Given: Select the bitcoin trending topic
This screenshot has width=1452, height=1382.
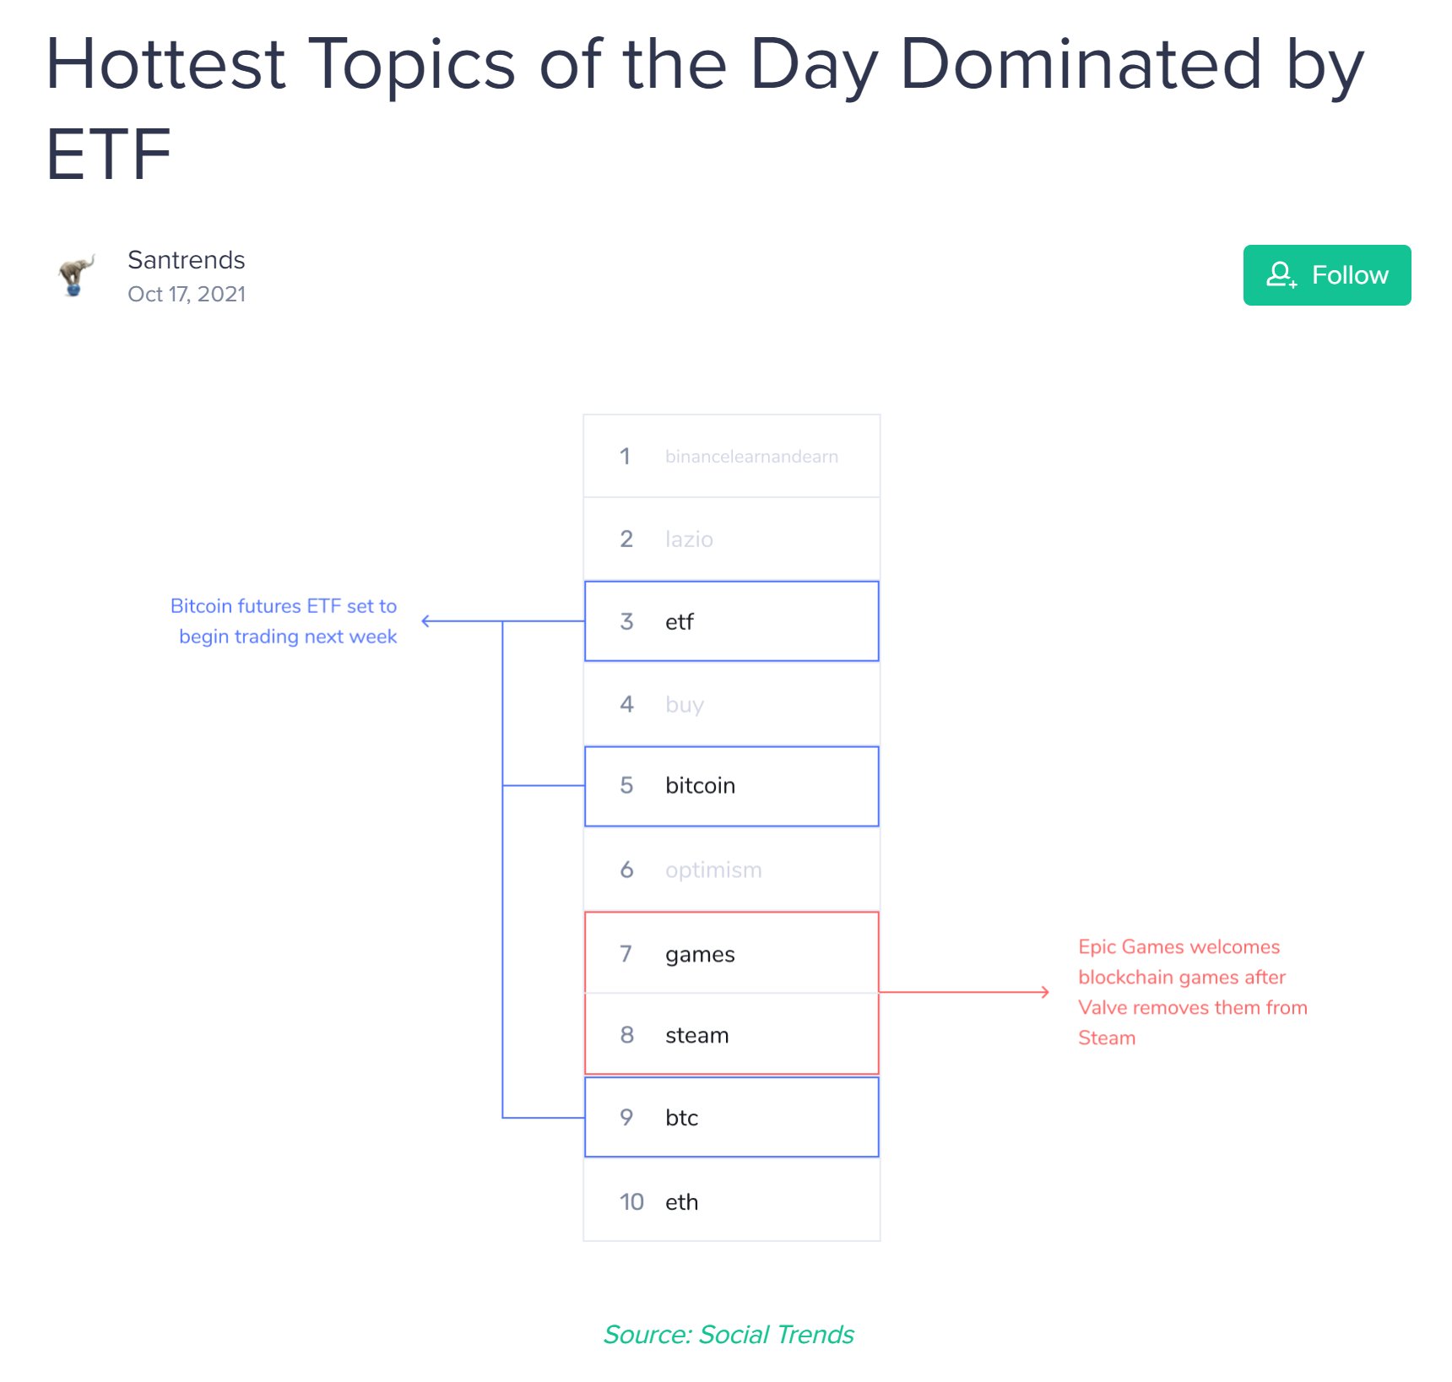Looking at the screenshot, I should point(732,786).
